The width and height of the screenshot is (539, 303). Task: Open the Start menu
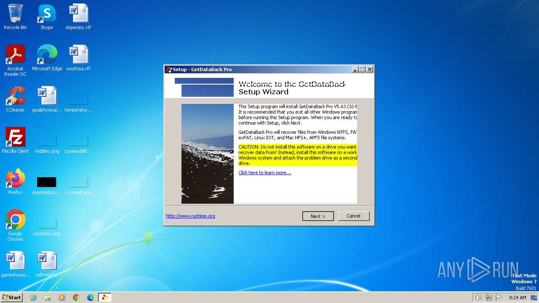point(11,298)
